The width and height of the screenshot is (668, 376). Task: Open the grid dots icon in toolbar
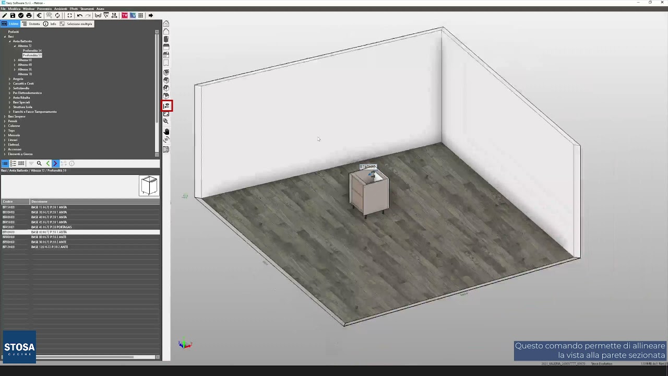coord(140,16)
